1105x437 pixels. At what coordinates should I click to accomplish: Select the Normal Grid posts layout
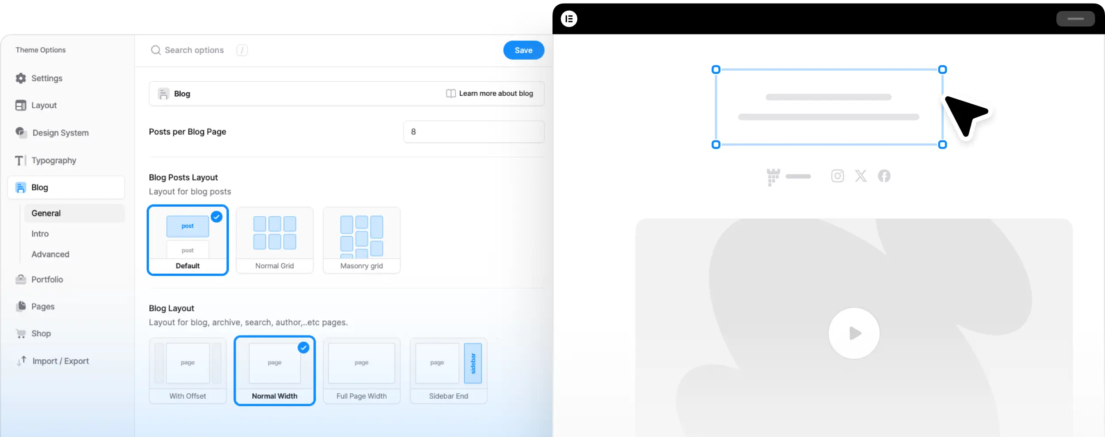click(274, 240)
